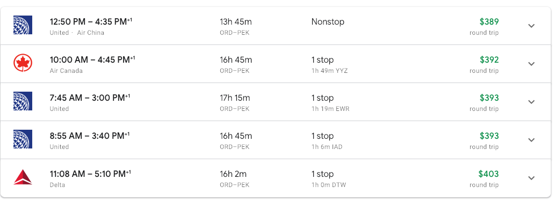
Task: Click the Nonstop label
Action: 328,22
